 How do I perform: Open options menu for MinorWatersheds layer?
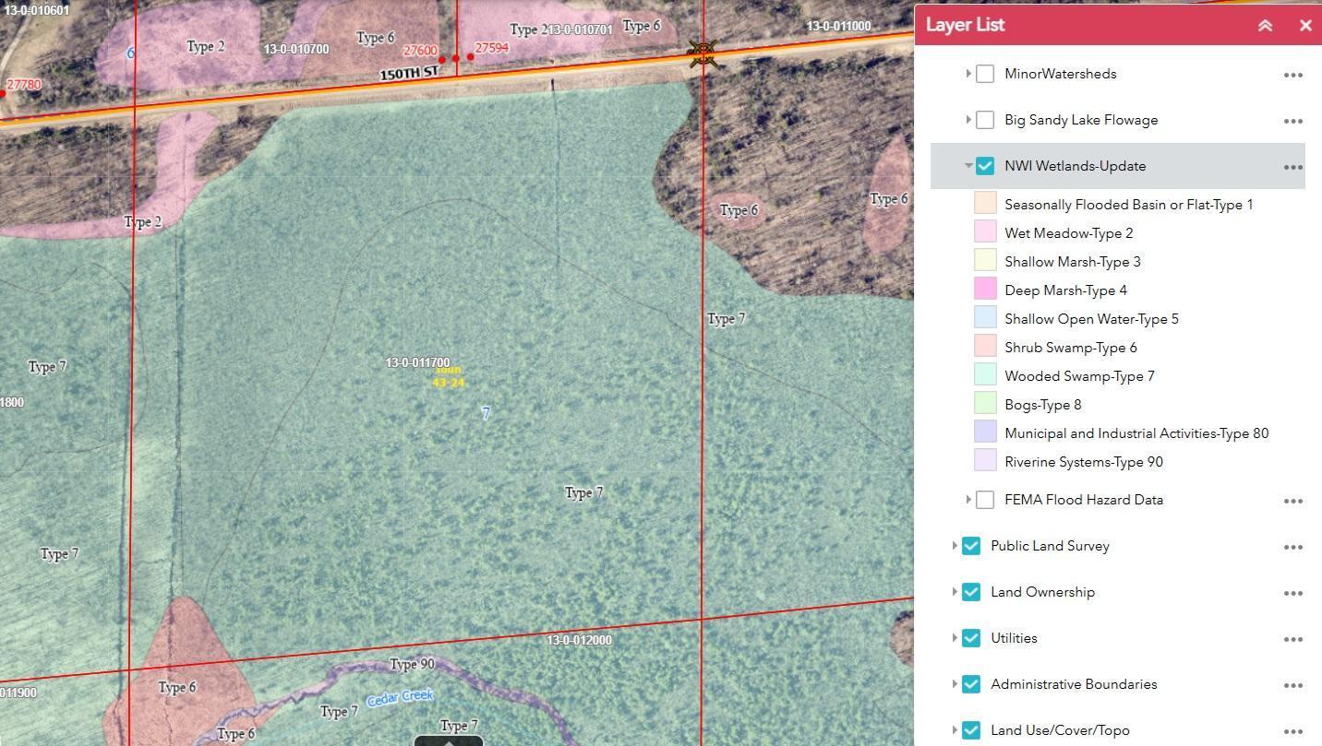pos(1292,75)
